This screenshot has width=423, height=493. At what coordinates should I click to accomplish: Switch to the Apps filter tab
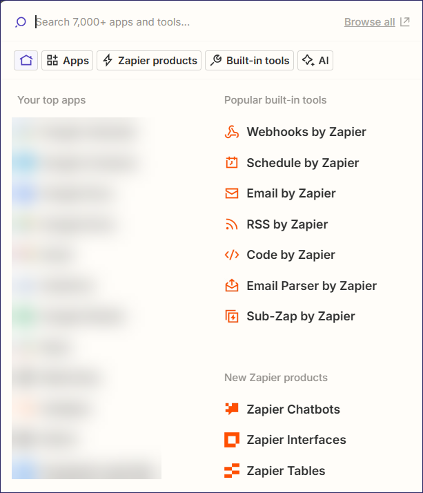click(x=67, y=61)
